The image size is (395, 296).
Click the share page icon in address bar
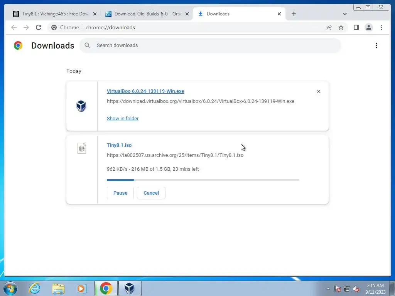pos(329,27)
